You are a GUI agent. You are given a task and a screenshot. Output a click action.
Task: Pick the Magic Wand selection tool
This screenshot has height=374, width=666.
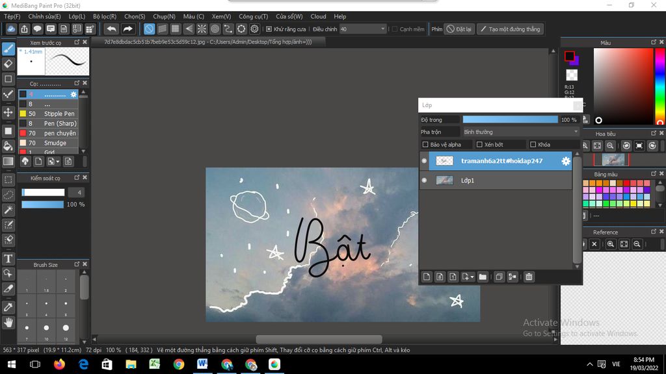8,210
